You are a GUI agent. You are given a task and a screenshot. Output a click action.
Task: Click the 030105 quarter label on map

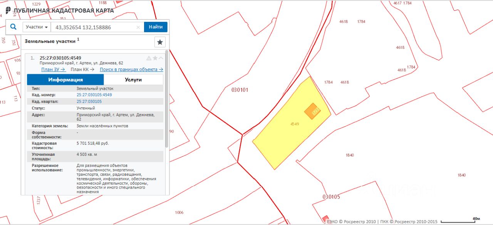tap(331, 197)
